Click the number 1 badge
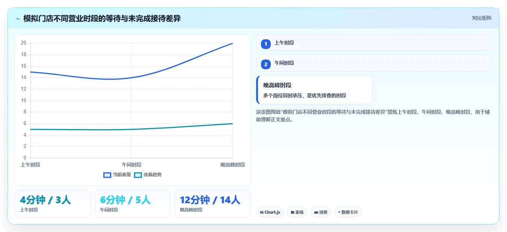This screenshot has width=507, height=232. 266,44
